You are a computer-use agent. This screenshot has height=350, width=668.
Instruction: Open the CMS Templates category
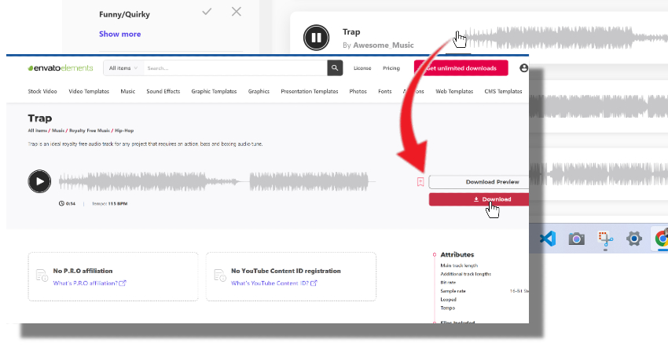(x=503, y=92)
